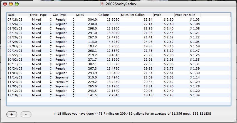The image size is (237, 123).
Task: Click price per mile $ 1.14
Action: [195, 77]
